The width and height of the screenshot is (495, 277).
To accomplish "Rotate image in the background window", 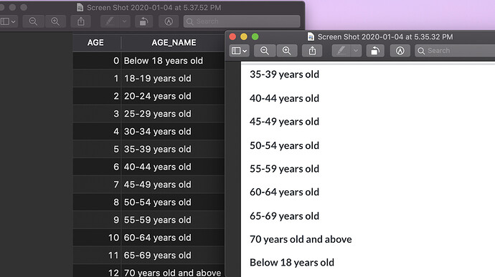I will [143, 21].
